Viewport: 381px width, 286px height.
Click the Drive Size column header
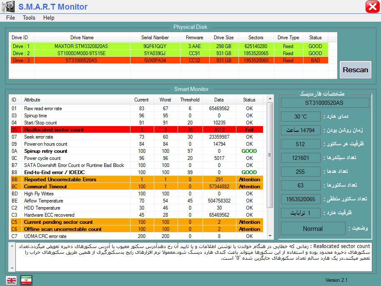223,38
